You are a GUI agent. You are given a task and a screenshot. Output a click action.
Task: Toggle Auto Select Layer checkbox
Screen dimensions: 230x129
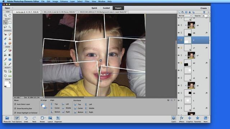click(x=15, y=104)
